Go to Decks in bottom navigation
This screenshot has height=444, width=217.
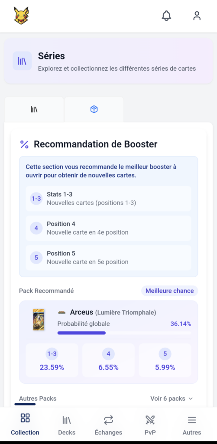67,424
